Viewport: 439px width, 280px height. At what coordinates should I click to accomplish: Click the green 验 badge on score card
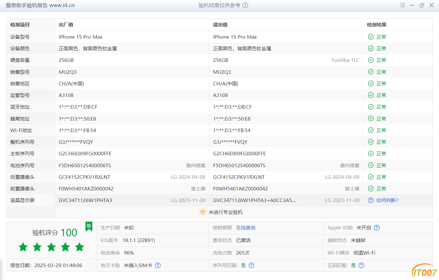click(x=89, y=226)
